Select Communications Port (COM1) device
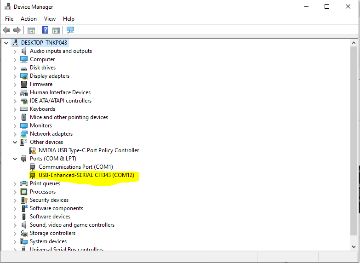360x263 pixels. (x=75, y=167)
